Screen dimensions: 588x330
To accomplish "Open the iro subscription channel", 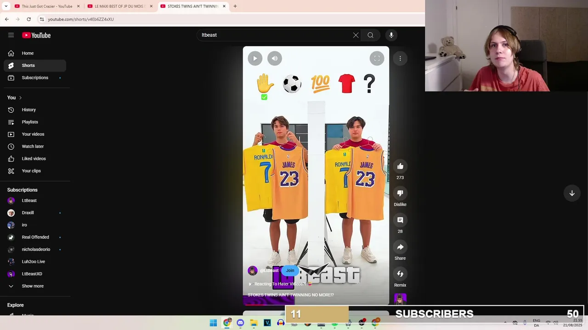I will click(x=35, y=225).
